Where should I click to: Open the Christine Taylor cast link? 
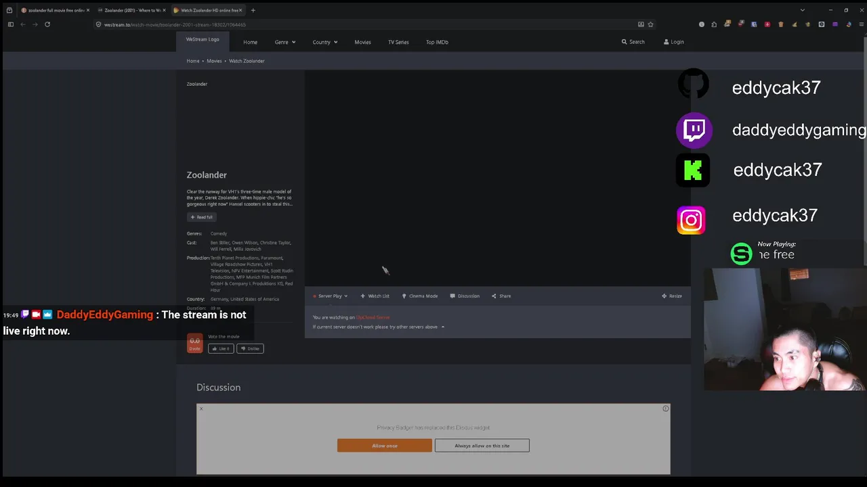click(x=275, y=242)
